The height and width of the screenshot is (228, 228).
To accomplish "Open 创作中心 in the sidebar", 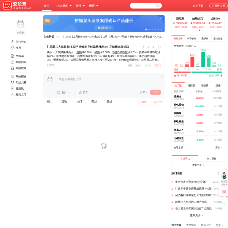I will (19, 42).
